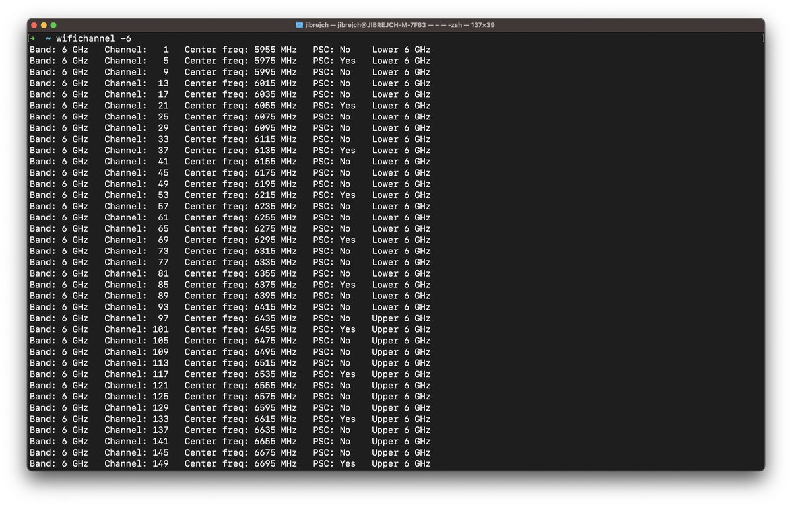Click 'Channel: 57' text
The image size is (792, 507).
136,207
